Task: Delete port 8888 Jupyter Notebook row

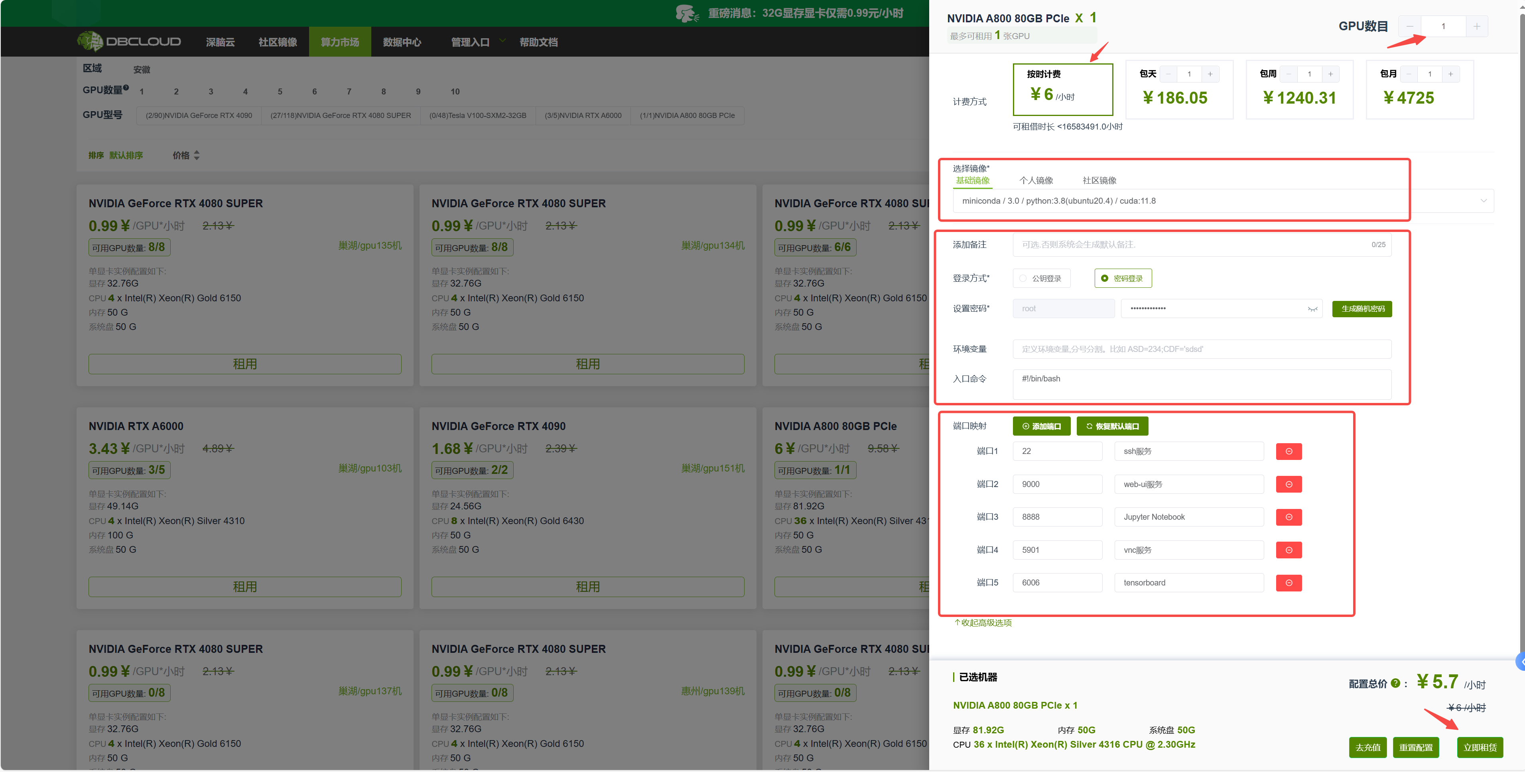Action: click(x=1289, y=517)
